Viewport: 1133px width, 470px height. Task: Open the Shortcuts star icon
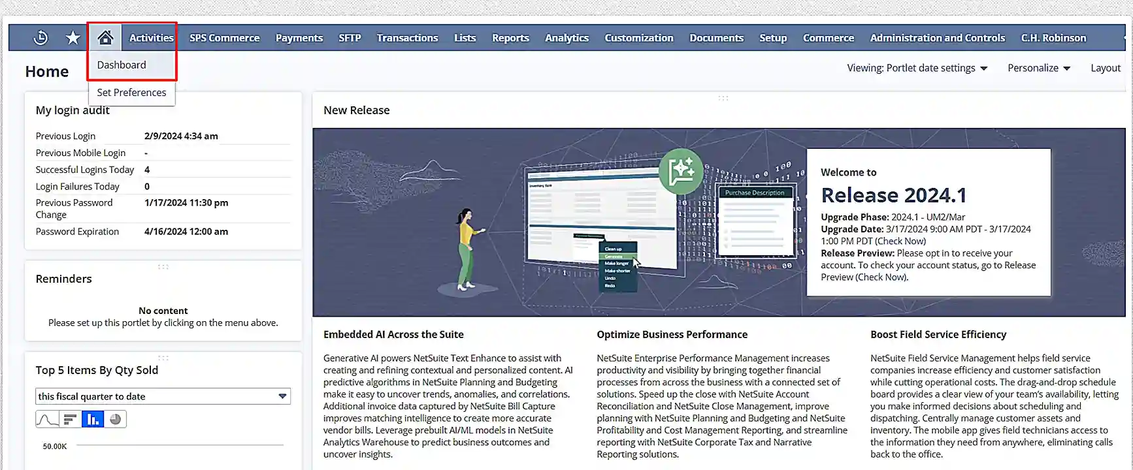[73, 38]
